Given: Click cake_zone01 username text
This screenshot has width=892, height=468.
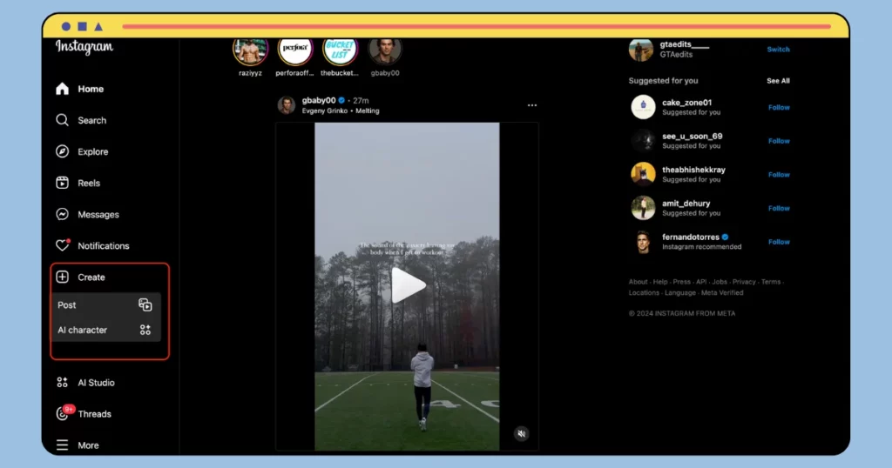Looking at the screenshot, I should pyautogui.click(x=686, y=103).
